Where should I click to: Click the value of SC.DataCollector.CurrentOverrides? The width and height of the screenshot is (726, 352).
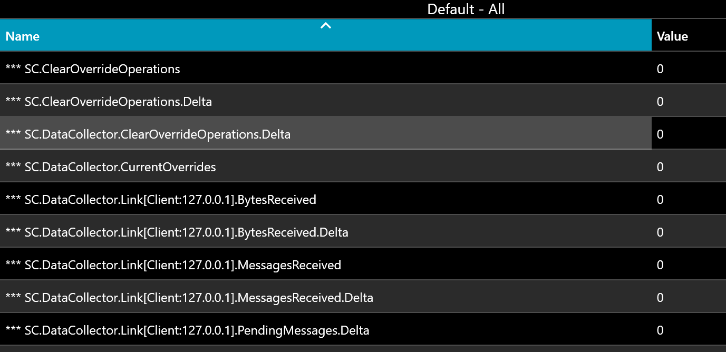coord(660,167)
